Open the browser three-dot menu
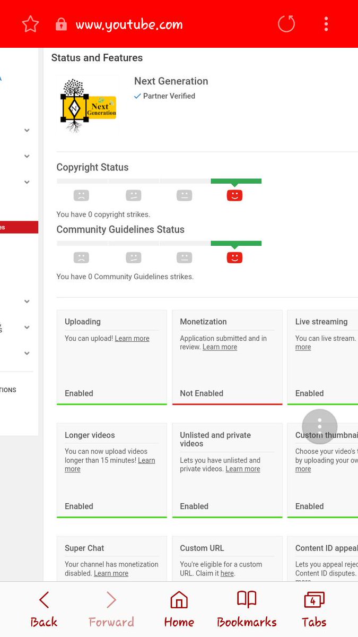This screenshot has height=637, width=358. (326, 24)
